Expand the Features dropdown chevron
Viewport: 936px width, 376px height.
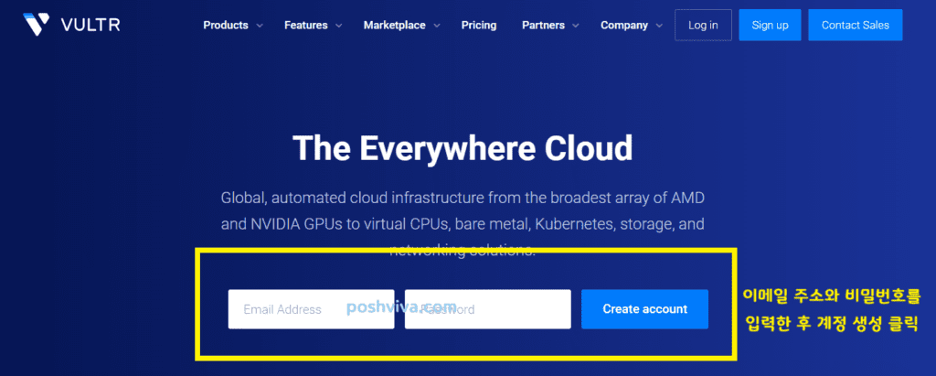(x=338, y=26)
